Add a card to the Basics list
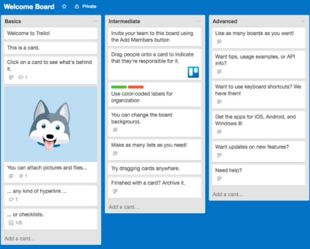 (x=20, y=238)
